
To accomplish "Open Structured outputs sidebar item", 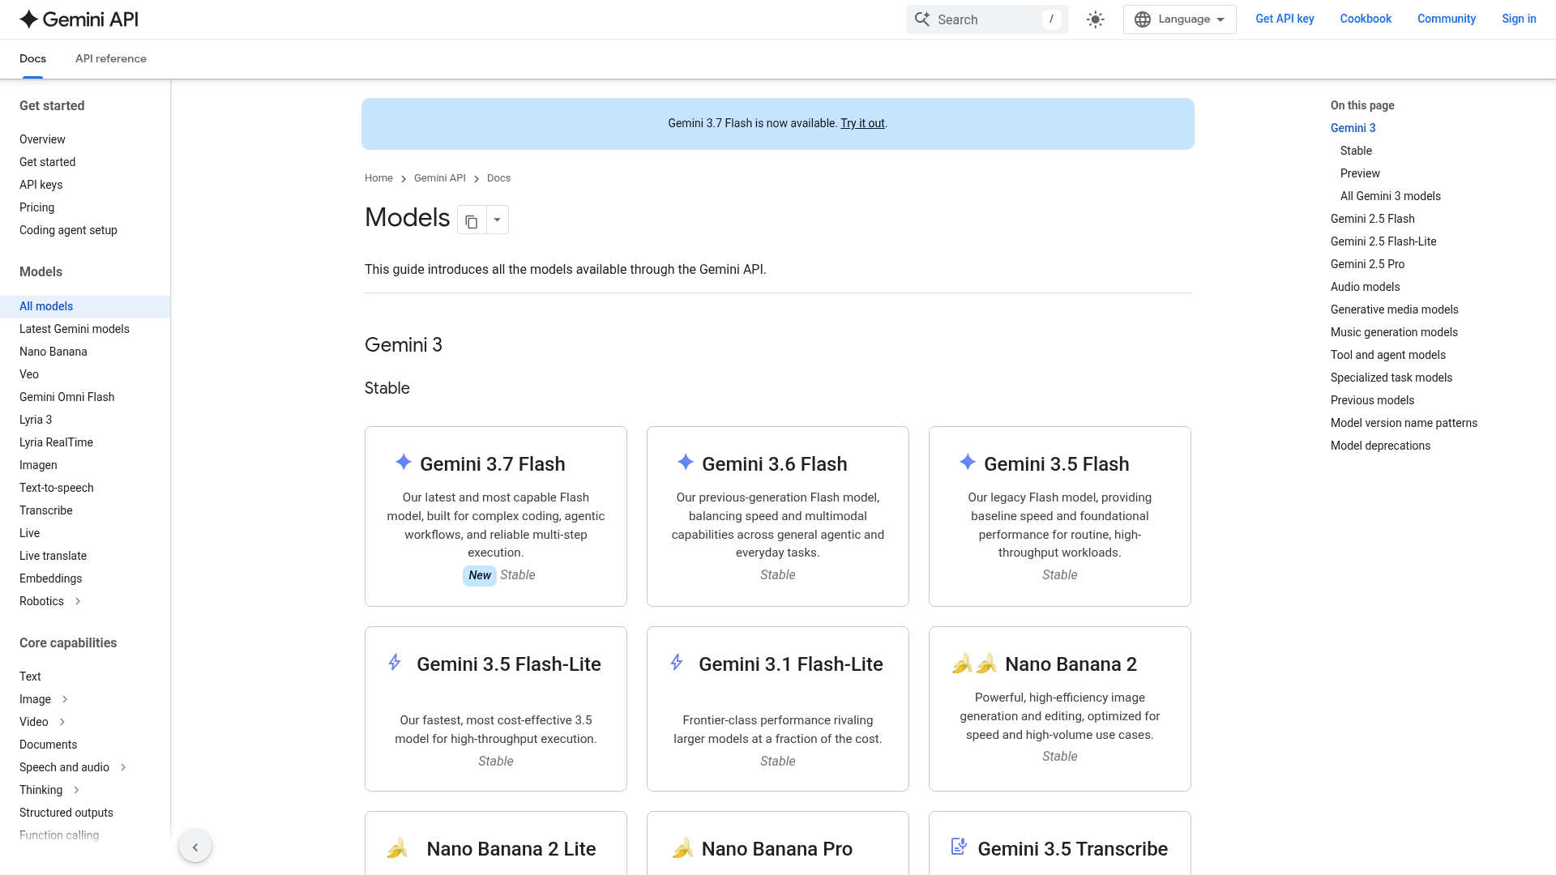I will pyautogui.click(x=66, y=813).
